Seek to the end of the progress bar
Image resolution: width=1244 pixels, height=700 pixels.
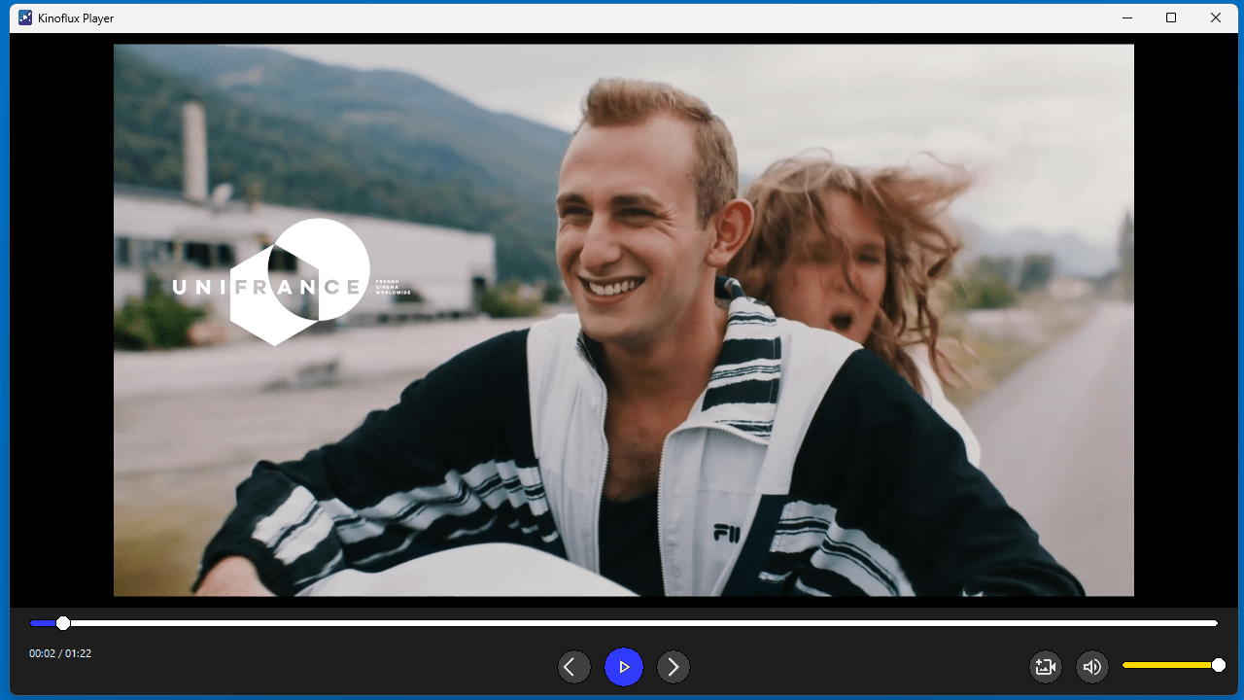tap(1214, 623)
